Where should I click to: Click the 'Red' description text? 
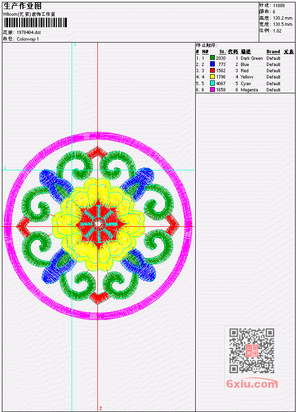(244, 71)
